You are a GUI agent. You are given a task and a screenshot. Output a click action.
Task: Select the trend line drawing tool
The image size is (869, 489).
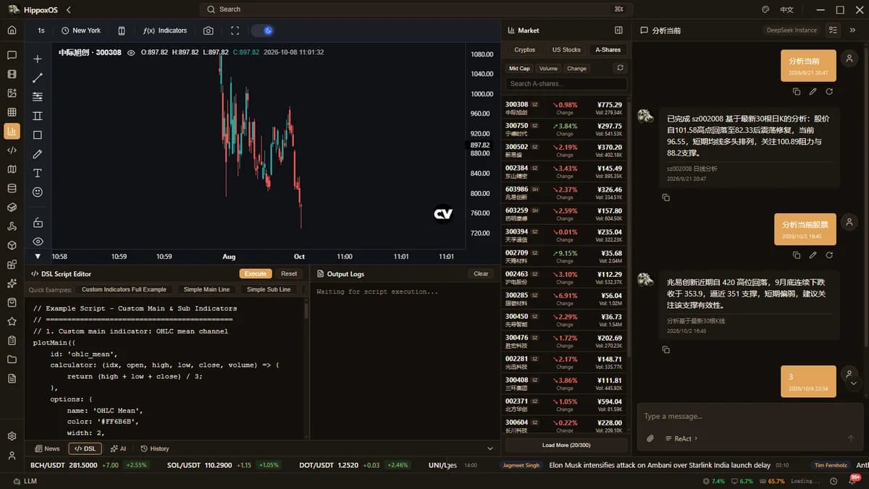pyautogui.click(x=38, y=77)
